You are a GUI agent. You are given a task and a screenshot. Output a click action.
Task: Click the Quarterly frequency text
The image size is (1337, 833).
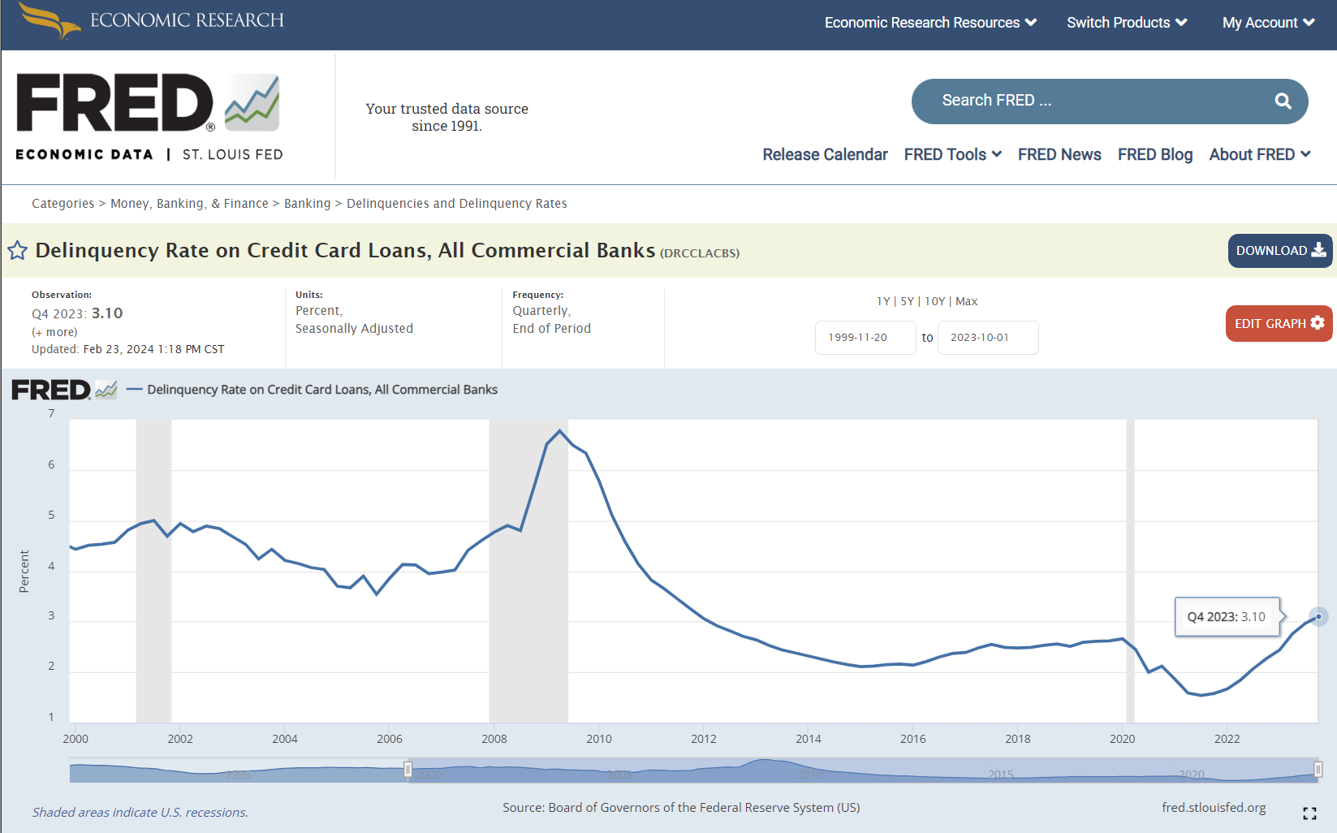[541, 311]
